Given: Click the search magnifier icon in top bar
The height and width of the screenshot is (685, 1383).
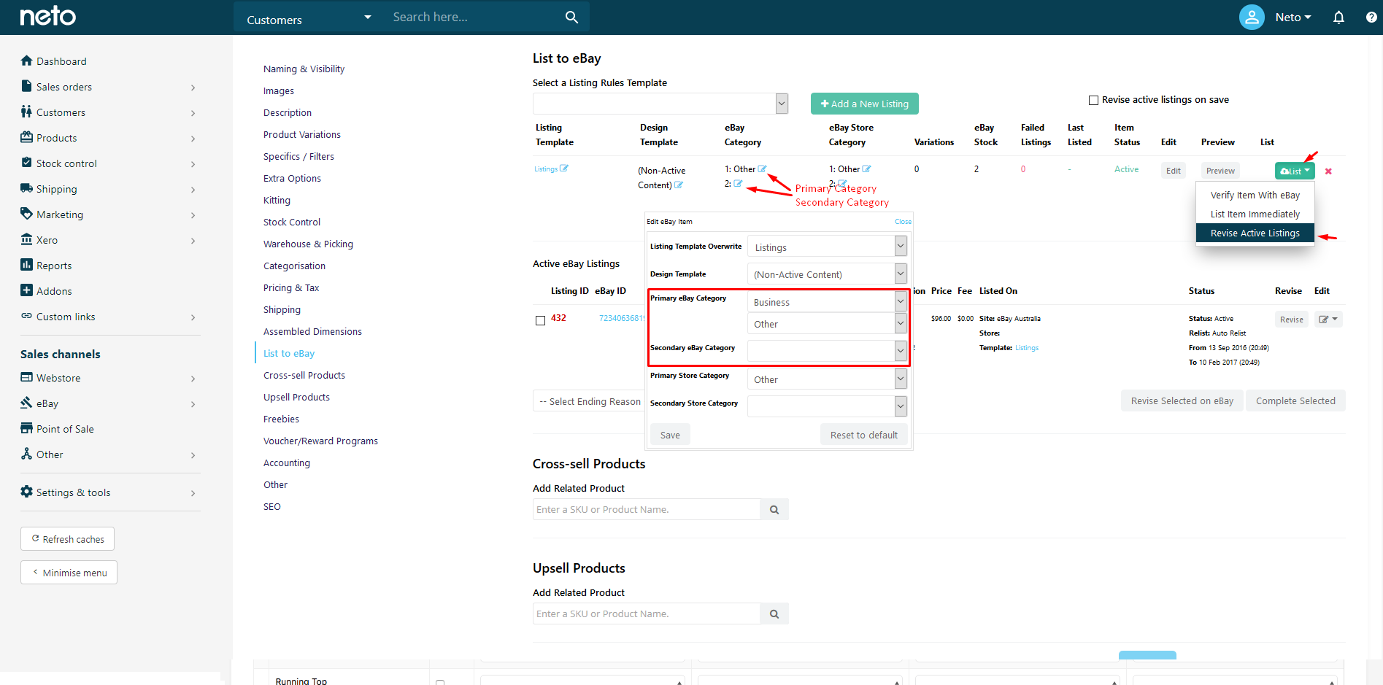Looking at the screenshot, I should 571,17.
